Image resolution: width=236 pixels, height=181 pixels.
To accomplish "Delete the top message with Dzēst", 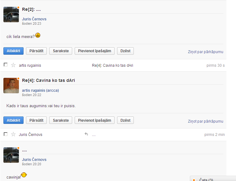I will [125, 51].
